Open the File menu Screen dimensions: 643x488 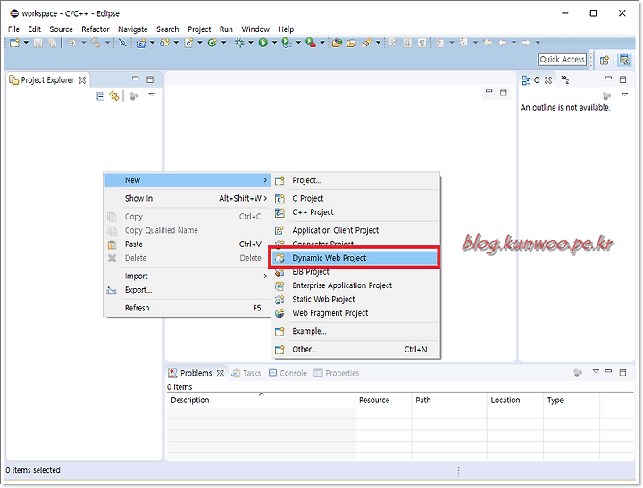[13, 29]
